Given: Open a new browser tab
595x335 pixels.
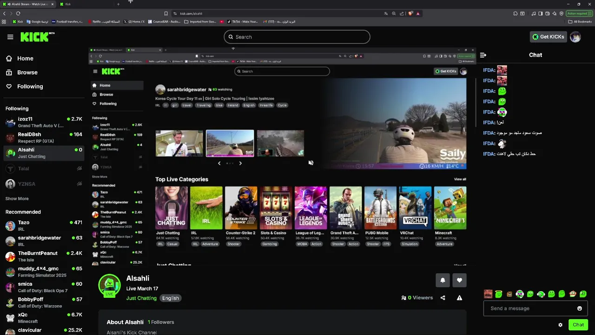Looking at the screenshot, I should tap(118, 4).
